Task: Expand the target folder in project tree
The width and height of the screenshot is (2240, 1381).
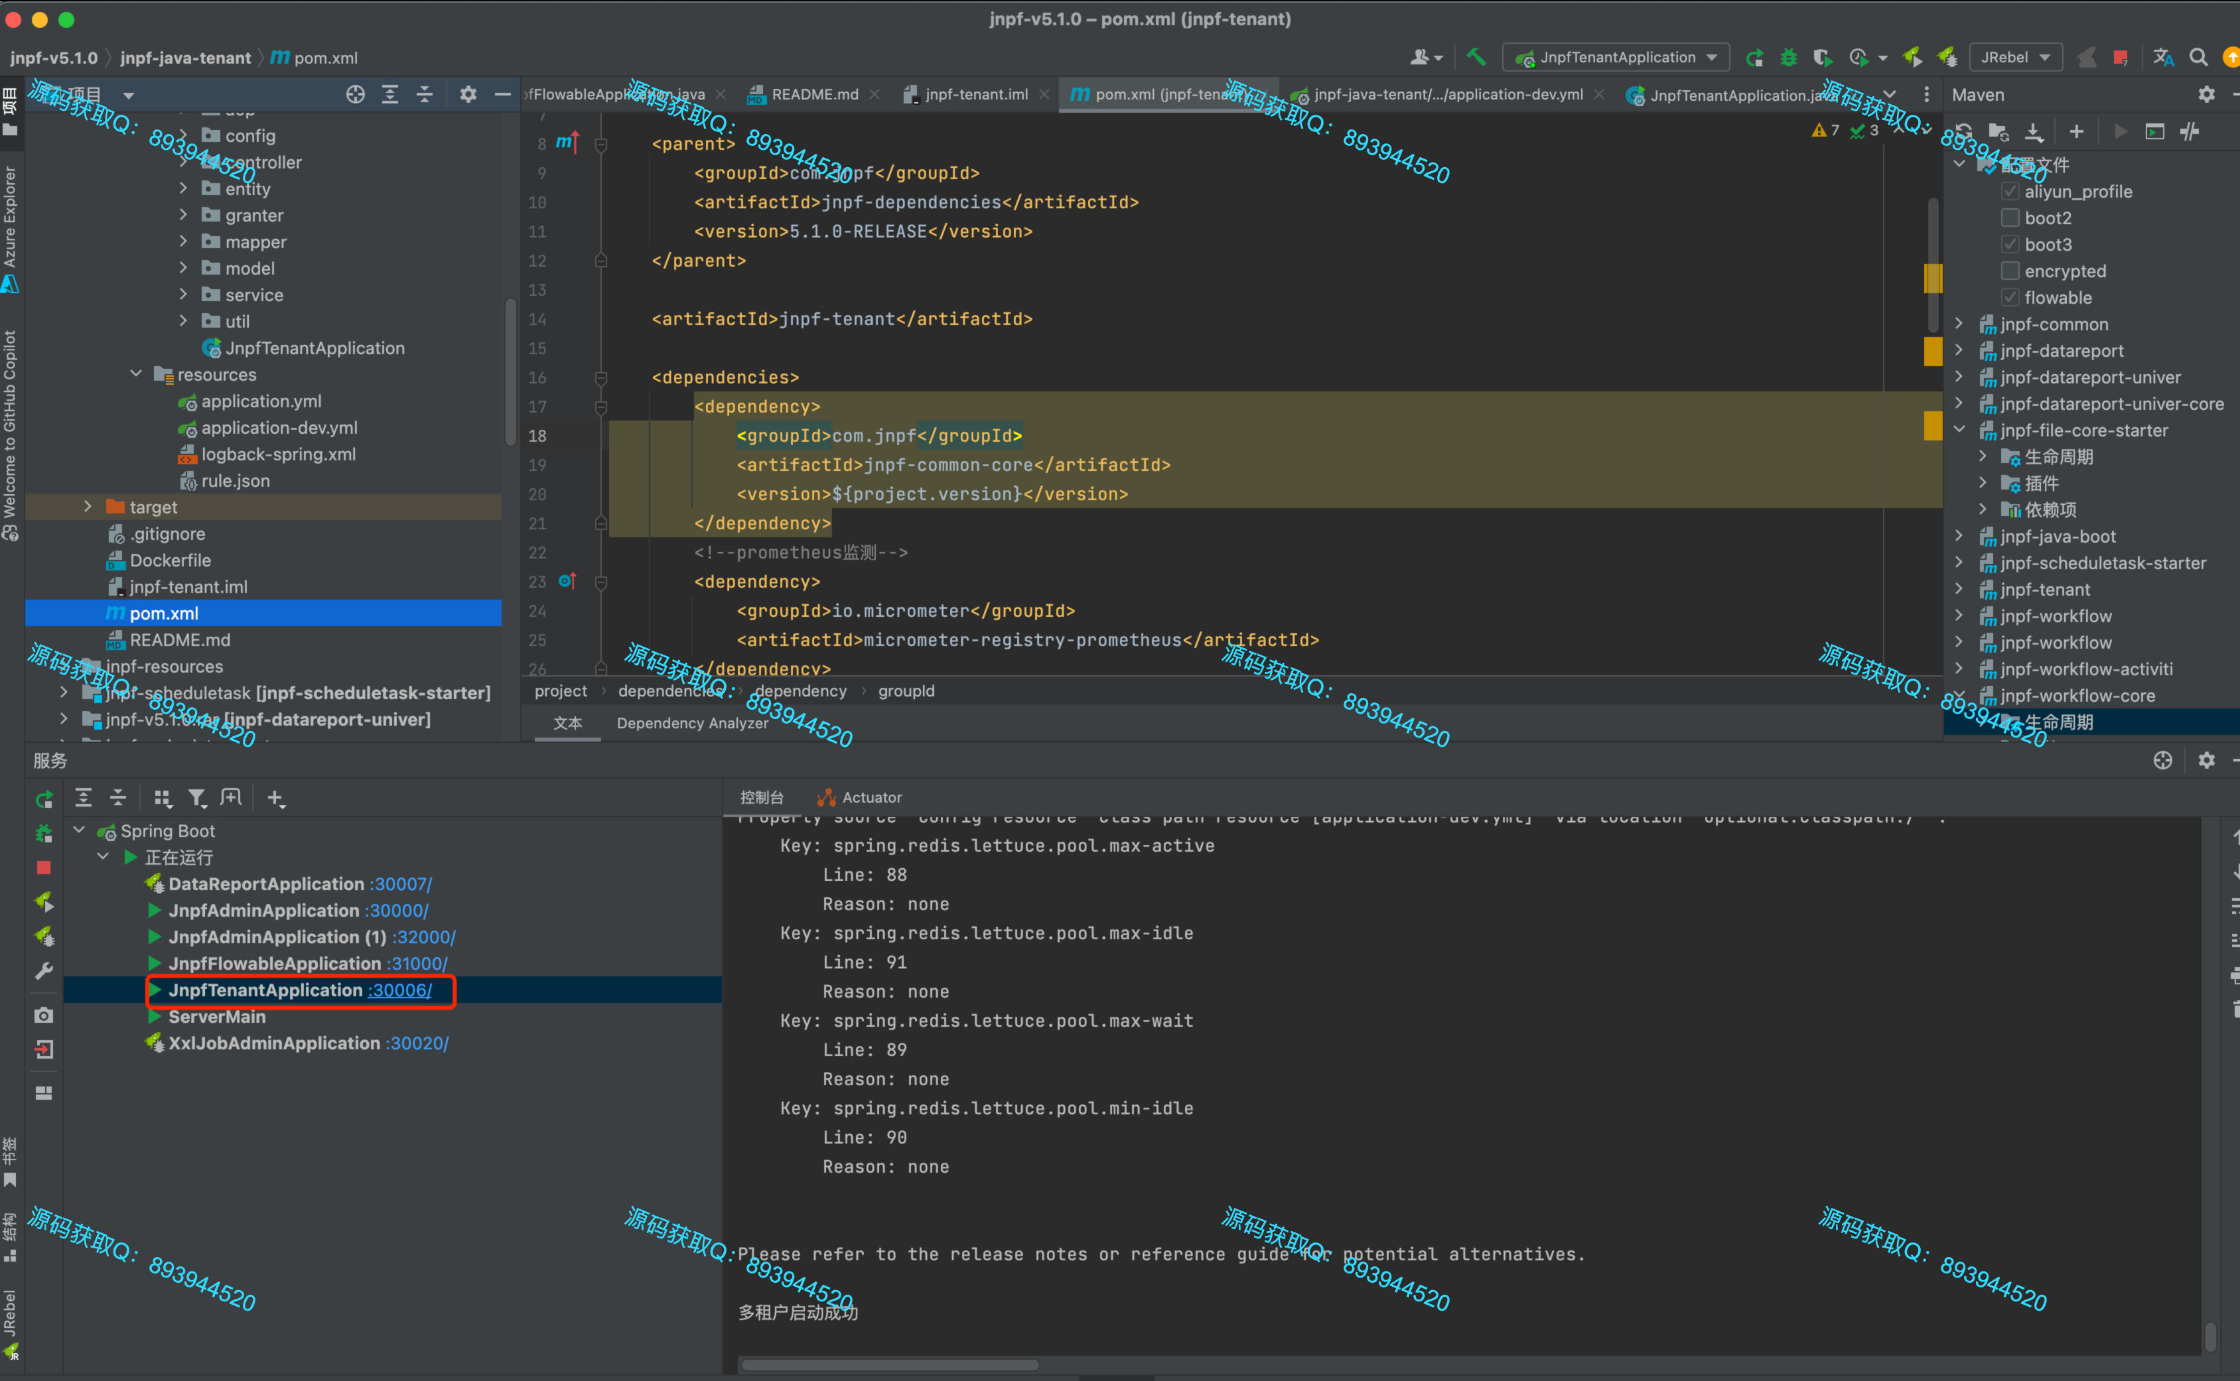Action: 88,506
